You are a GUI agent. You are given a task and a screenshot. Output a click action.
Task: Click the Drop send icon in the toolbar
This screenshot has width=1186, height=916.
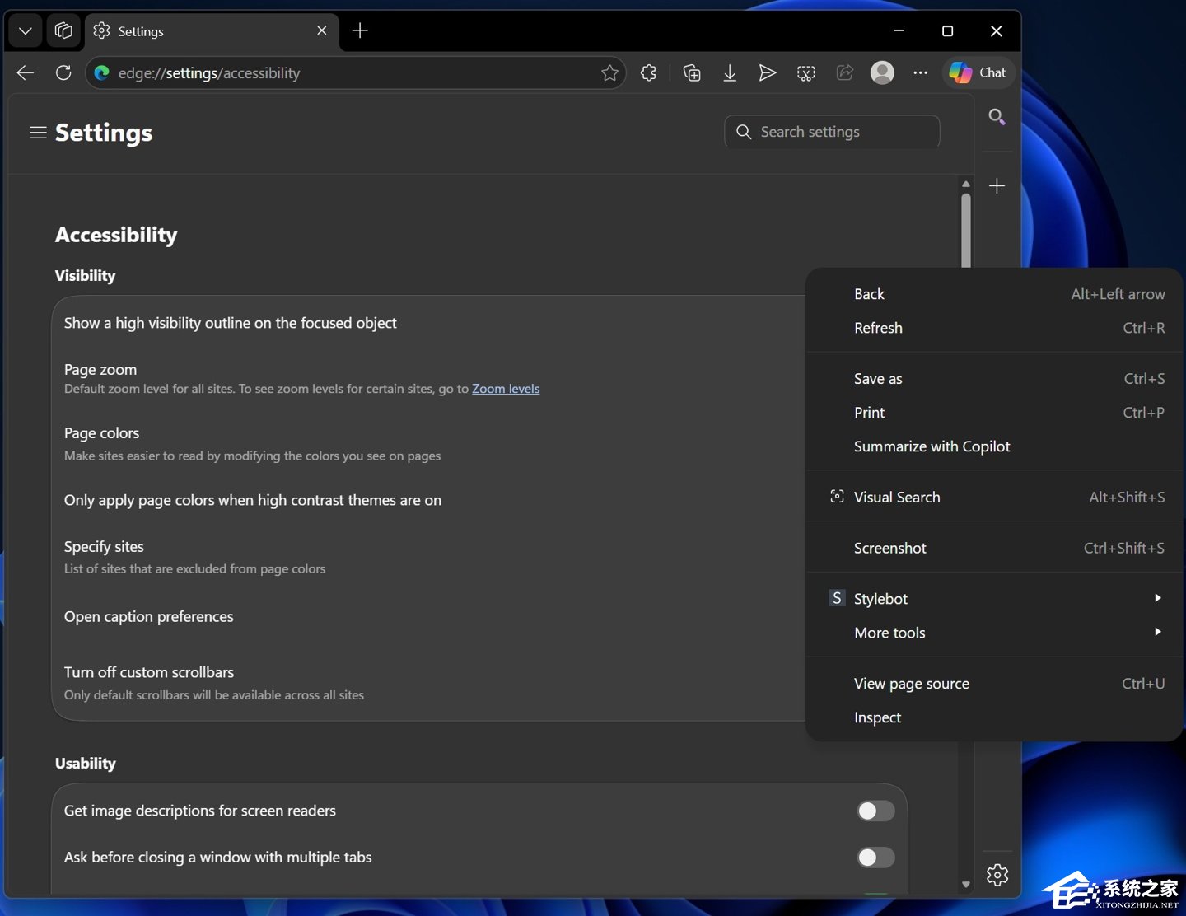[x=768, y=72]
